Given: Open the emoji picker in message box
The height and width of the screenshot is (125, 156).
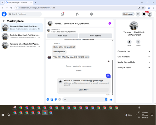Looking at the screenshot, I should point(106,99).
